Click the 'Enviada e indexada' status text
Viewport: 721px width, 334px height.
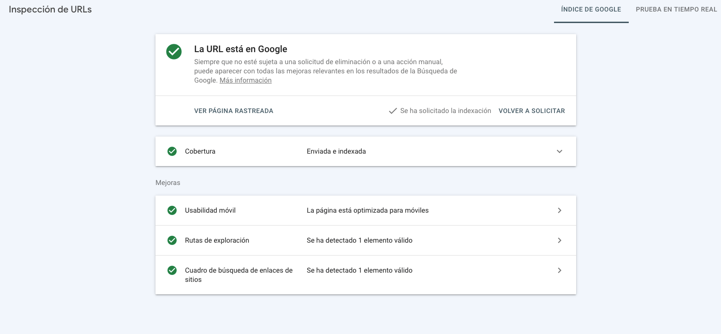[x=336, y=151]
